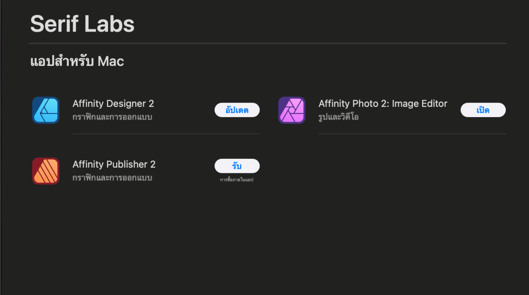Click the กราฟิกและการออกแบบ category under Affinity Designer 2

coord(112,117)
